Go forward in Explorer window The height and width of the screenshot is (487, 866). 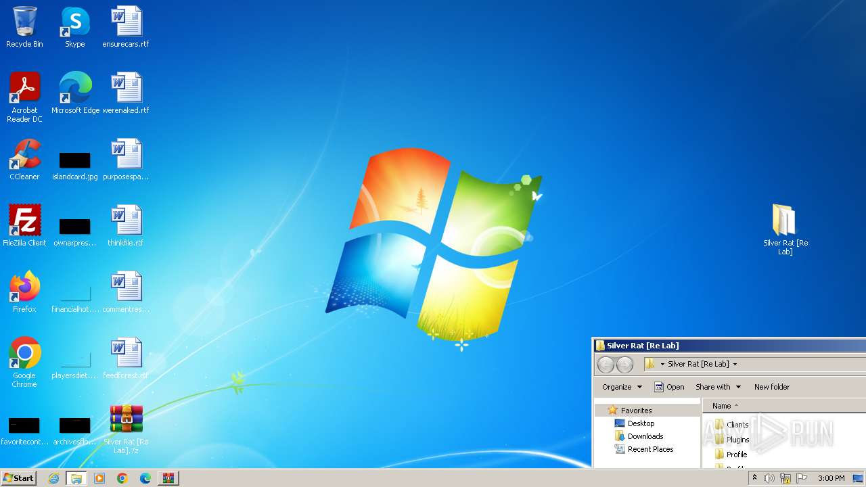[x=624, y=365]
